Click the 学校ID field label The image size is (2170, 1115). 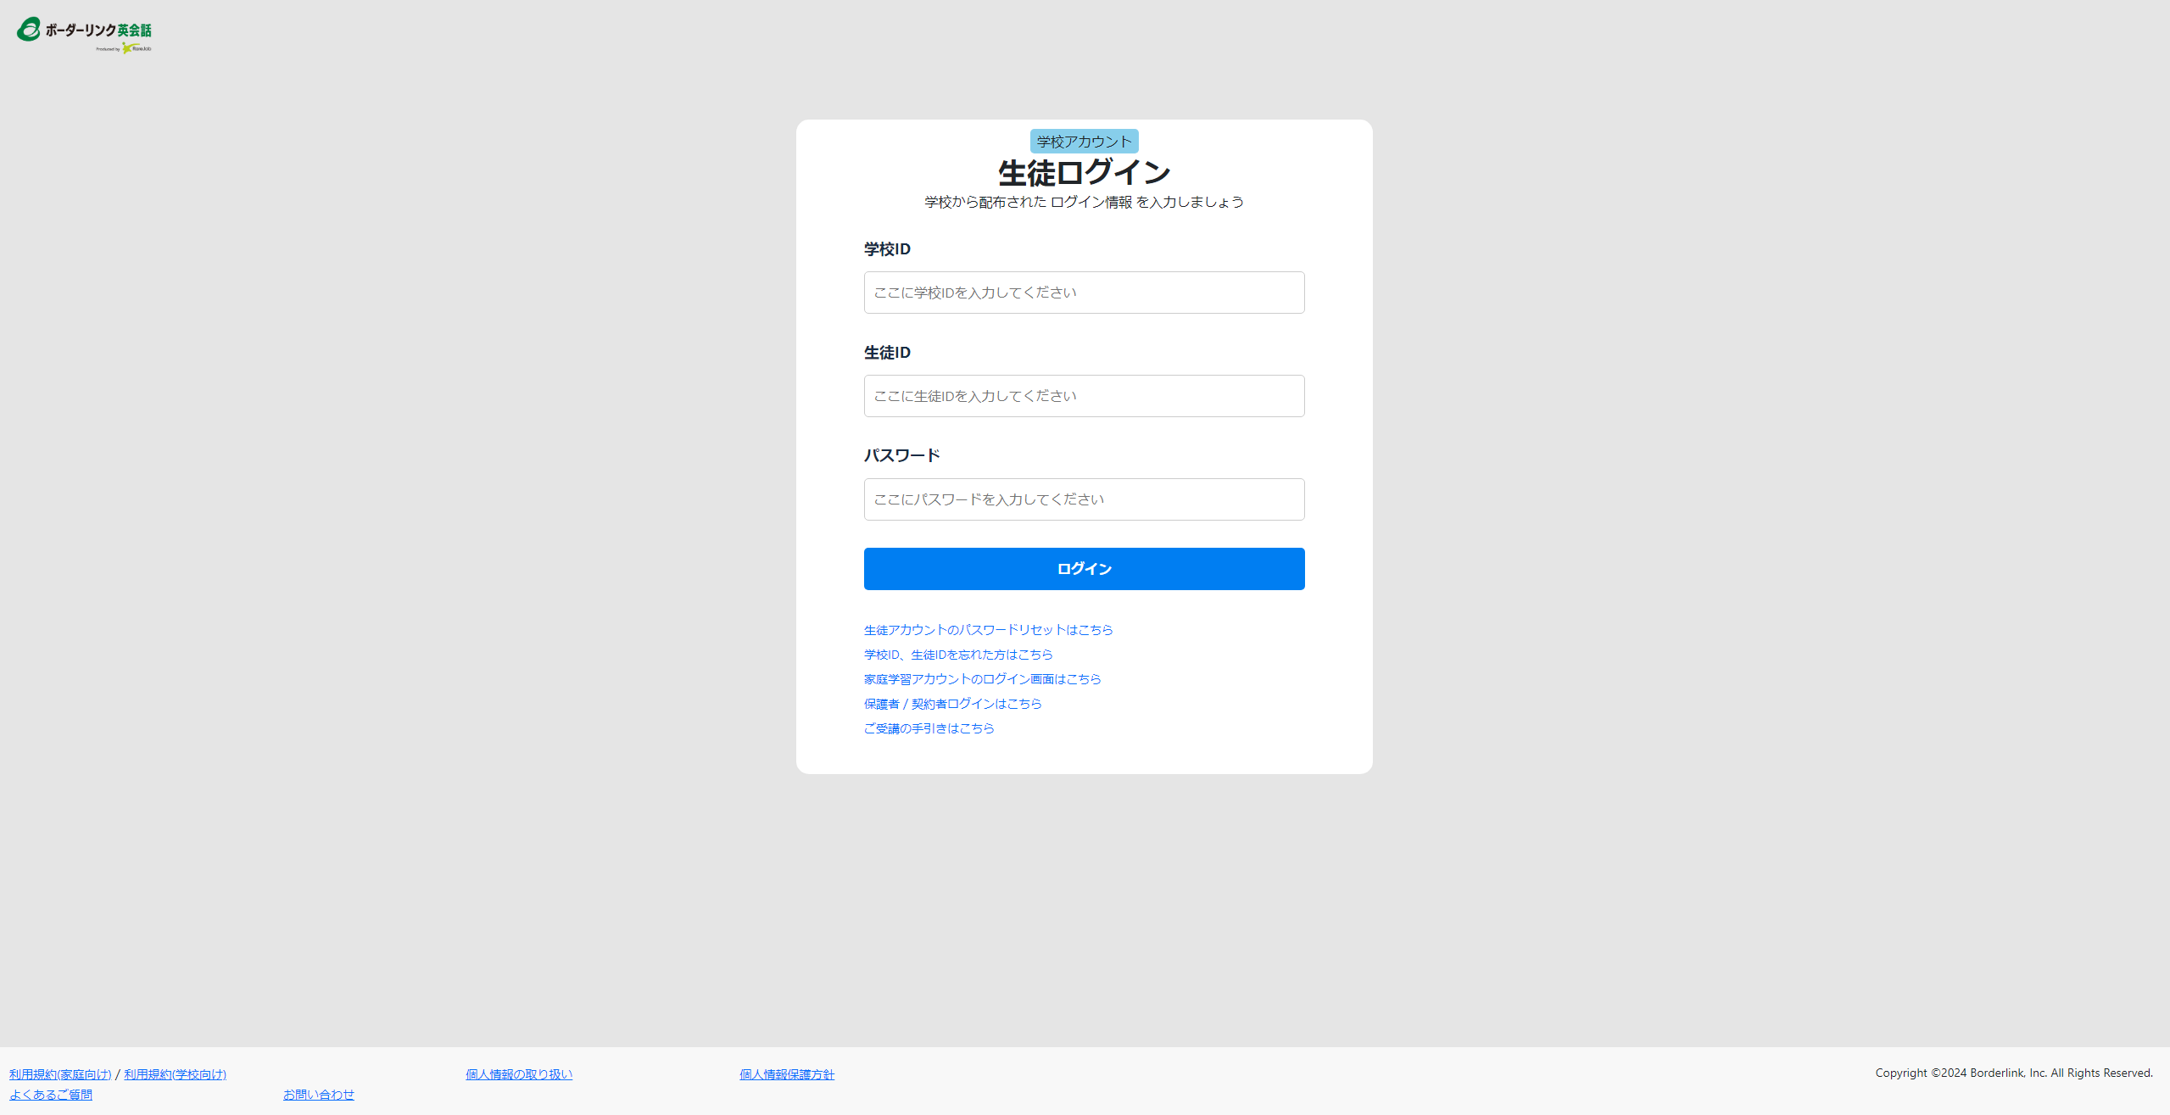887,249
